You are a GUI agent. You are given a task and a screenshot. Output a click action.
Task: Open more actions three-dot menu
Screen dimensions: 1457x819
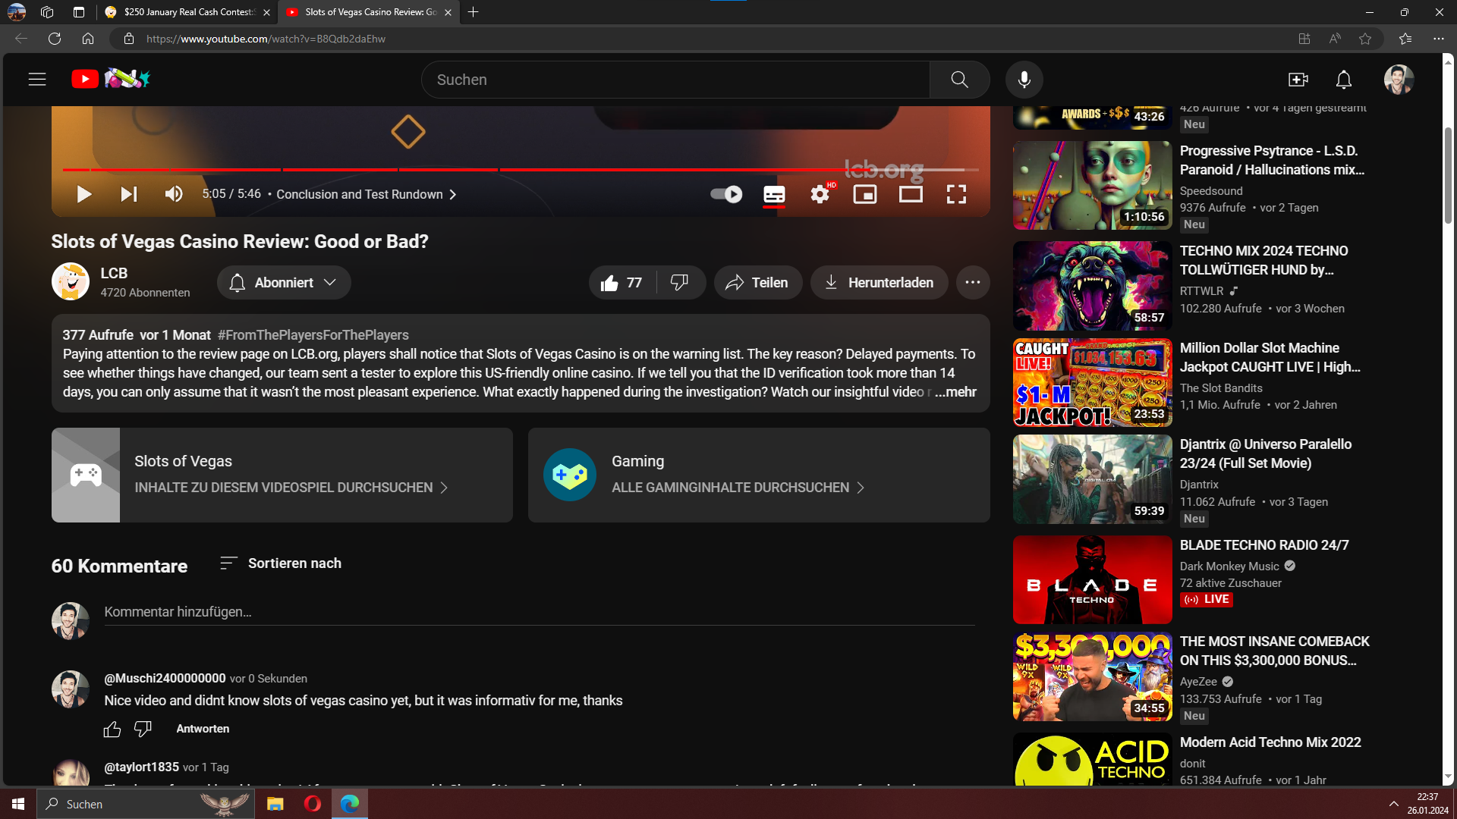973,283
